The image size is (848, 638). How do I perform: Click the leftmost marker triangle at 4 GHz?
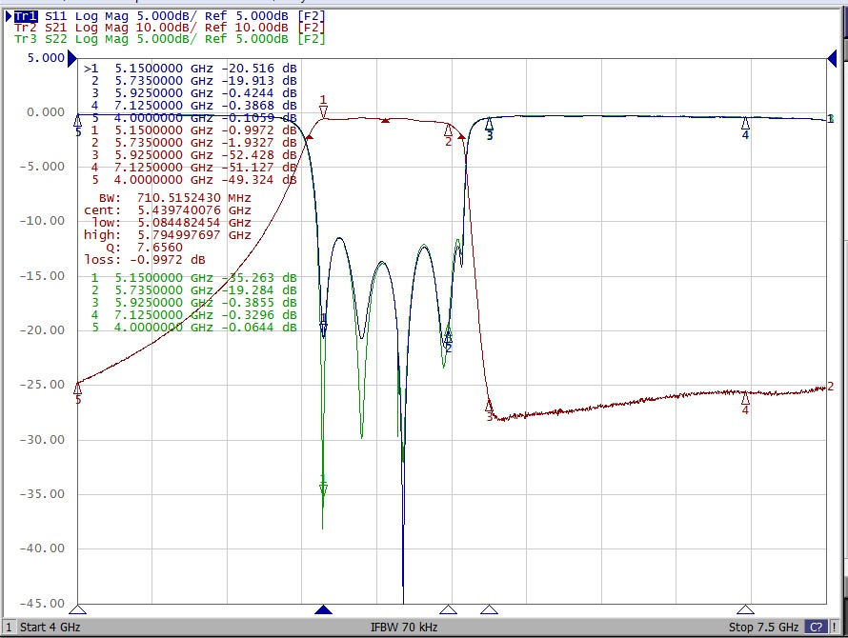79,609
